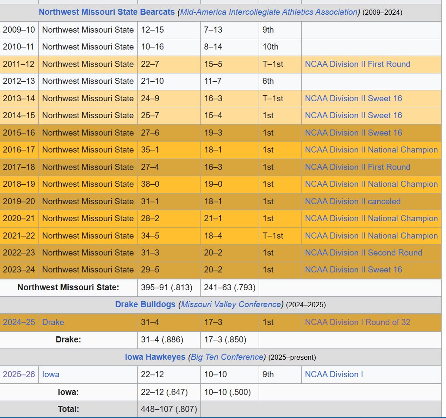This screenshot has height=418, width=446.
Task: Select the 241–63 (.793) conference total cell
Action: tap(230, 288)
